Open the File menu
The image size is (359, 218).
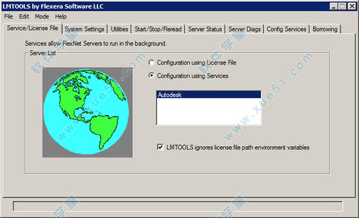[9, 17]
